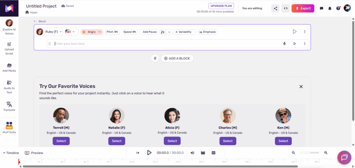Image resolution: width=355 pixels, height=168 pixels.
Task: Click the drag handle of text row
Action: click(x=50, y=44)
